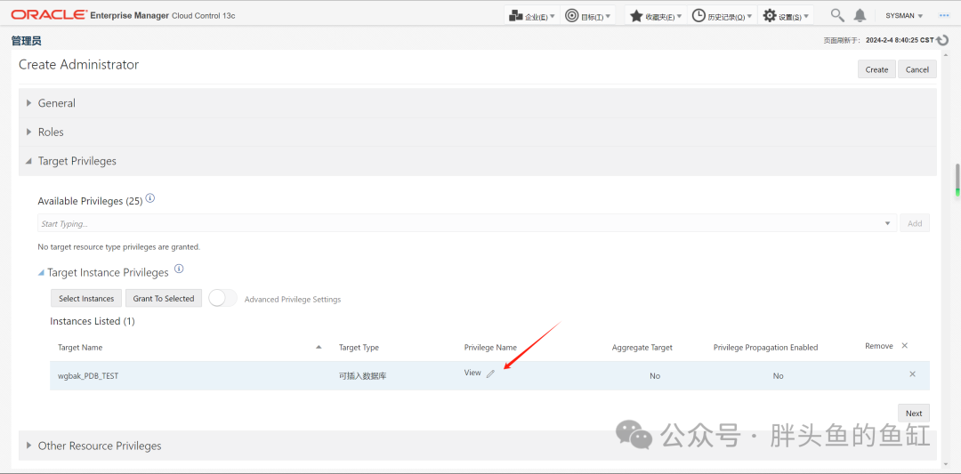
Task: Remove wgbak_PDB_TEST row with X icon
Action: coord(912,374)
